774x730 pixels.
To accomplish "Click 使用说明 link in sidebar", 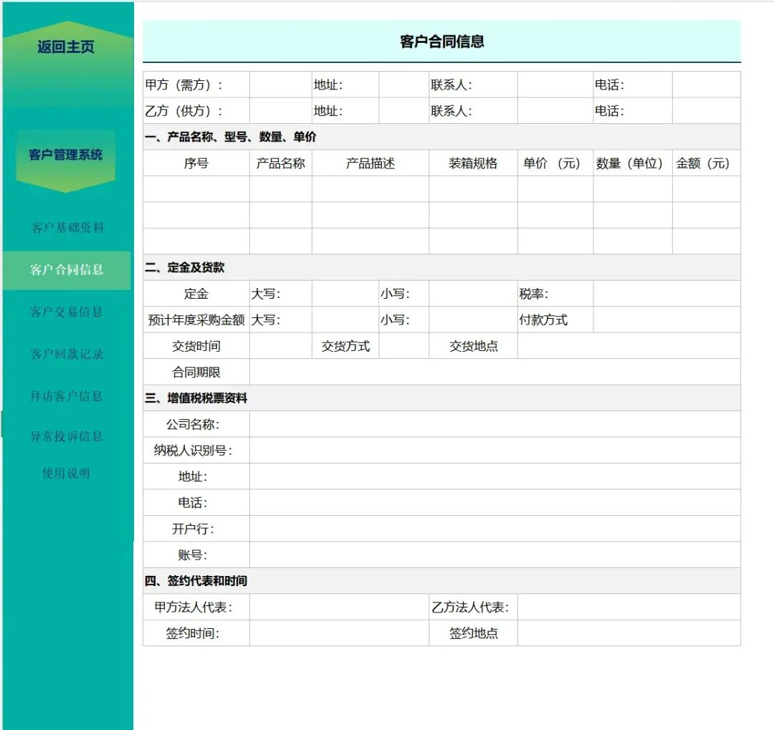I will (x=67, y=474).
